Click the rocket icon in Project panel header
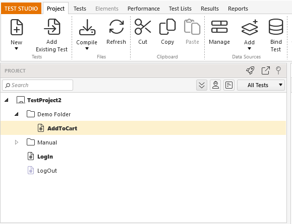 pos(250,70)
